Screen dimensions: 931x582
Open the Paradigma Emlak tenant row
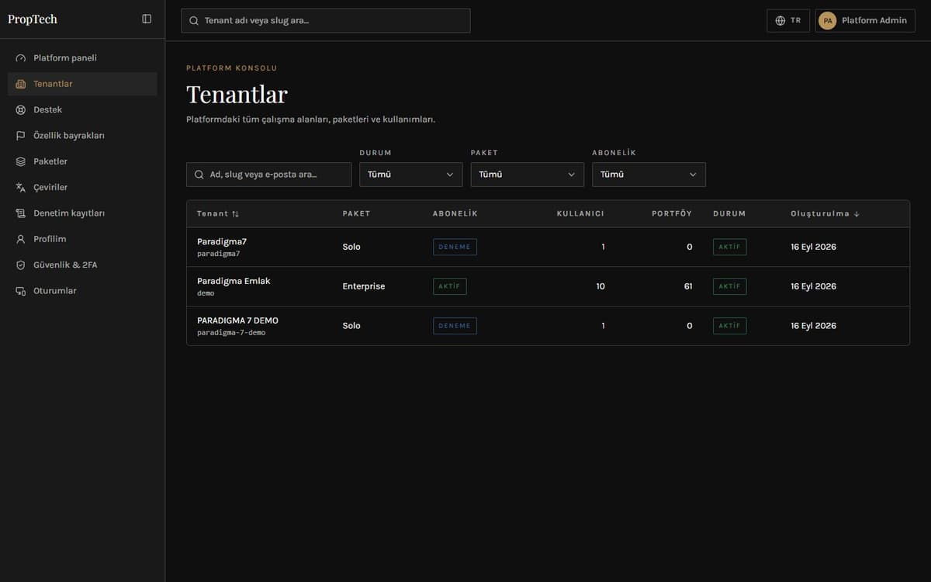(x=548, y=286)
